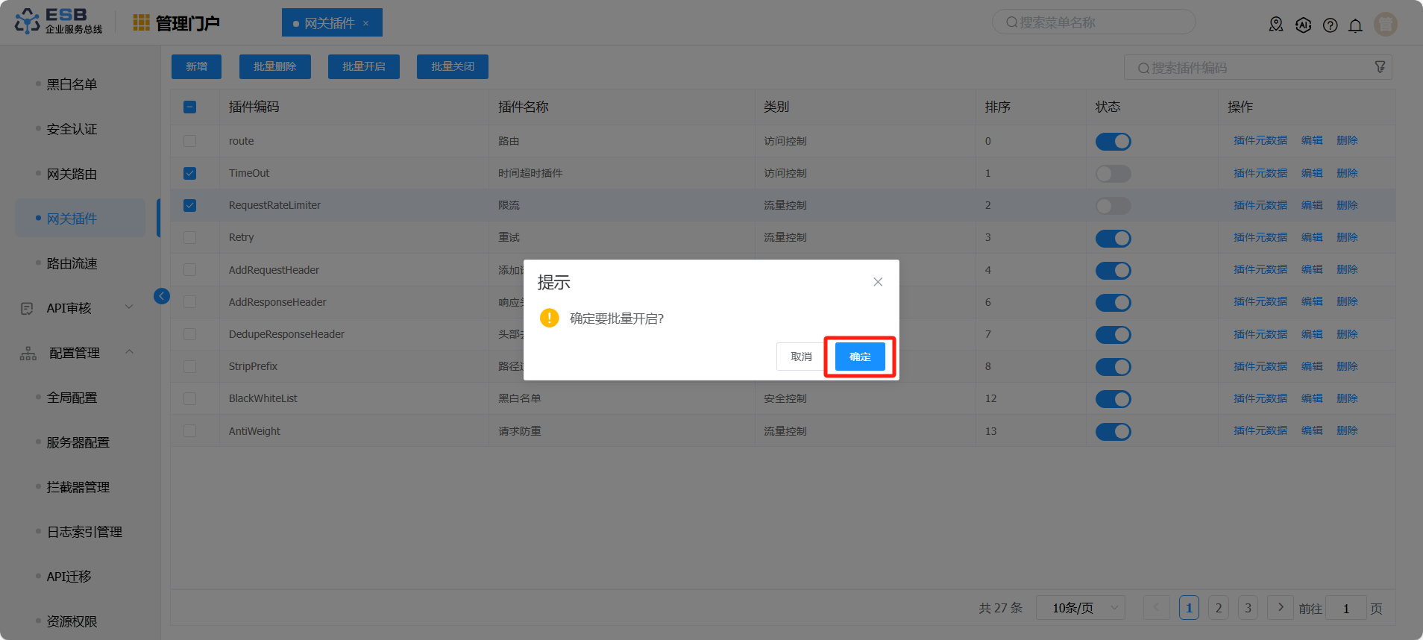The height and width of the screenshot is (640, 1423).
Task: Click the filter funnel icon
Action: click(1380, 67)
